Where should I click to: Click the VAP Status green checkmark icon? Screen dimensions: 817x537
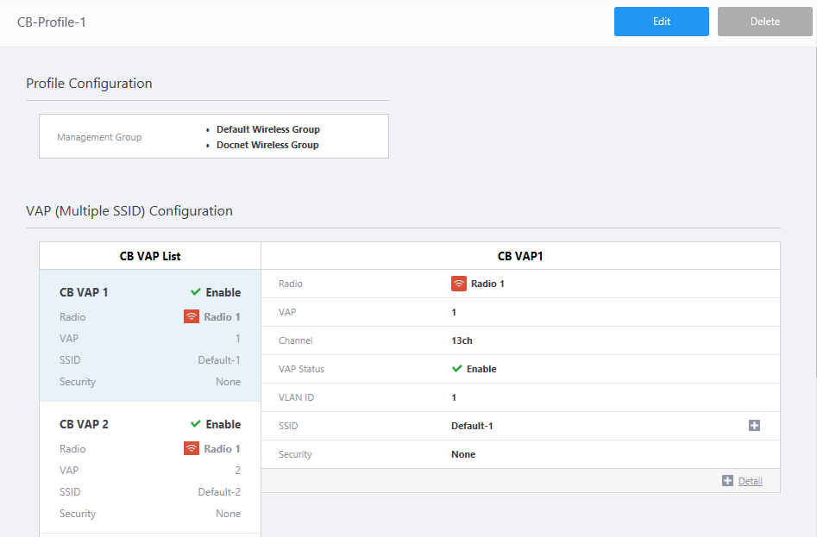[457, 369]
